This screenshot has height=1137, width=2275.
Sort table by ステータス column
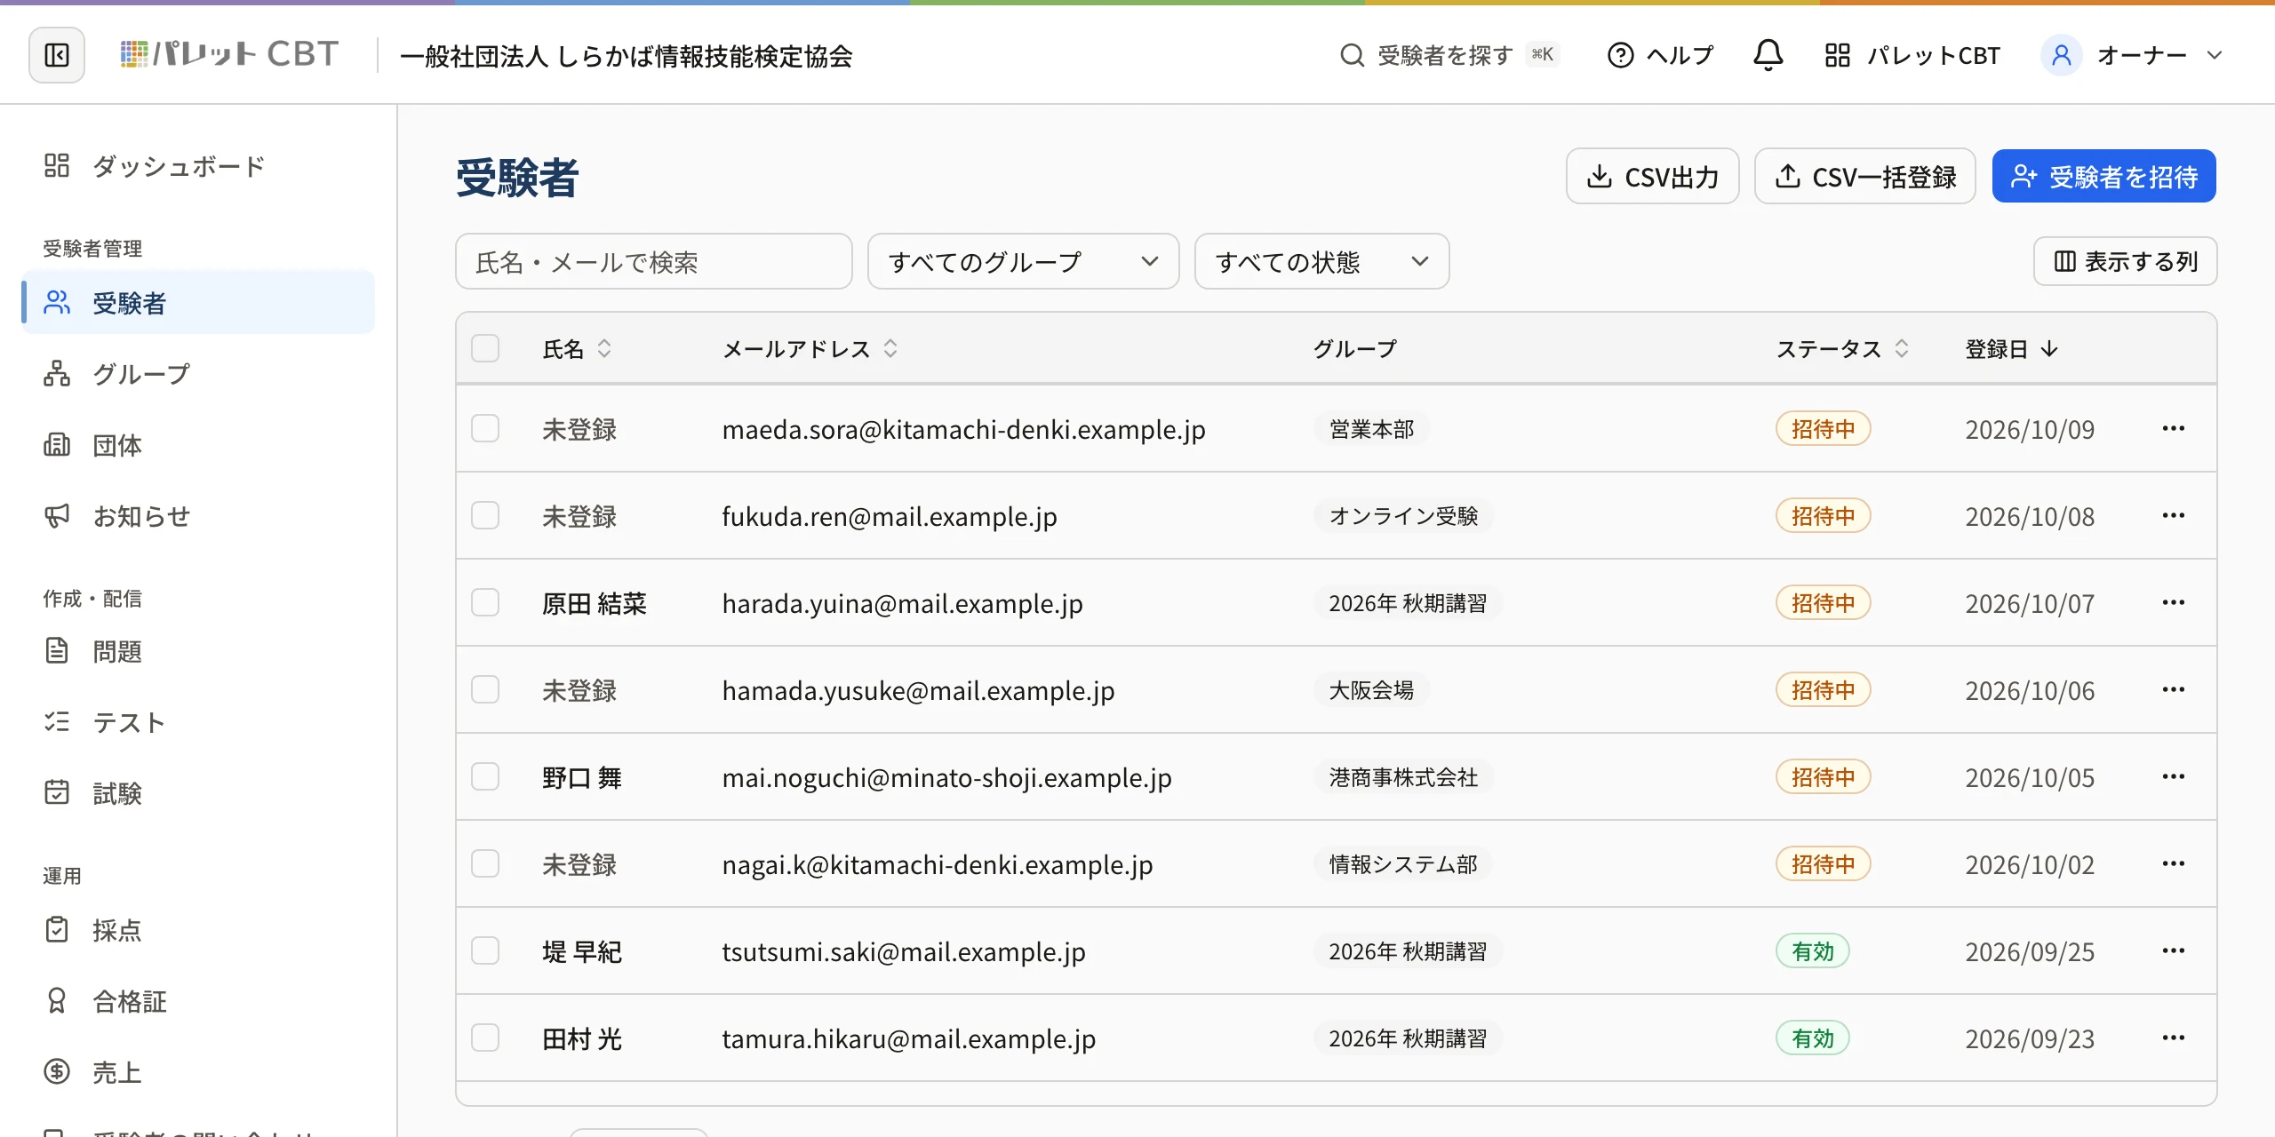pos(1841,349)
